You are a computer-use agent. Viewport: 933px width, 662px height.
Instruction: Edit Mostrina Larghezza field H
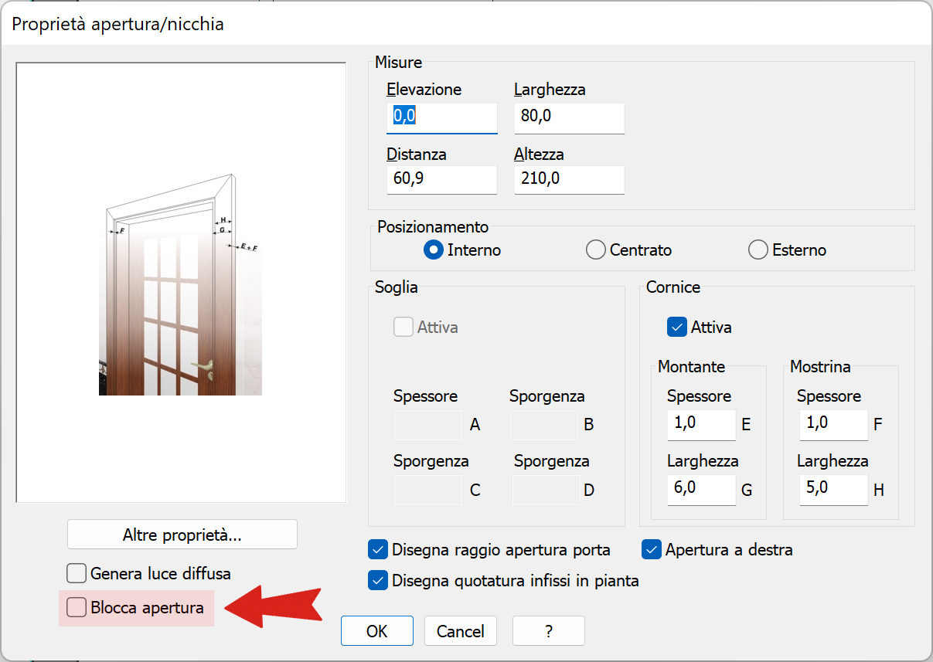click(833, 490)
